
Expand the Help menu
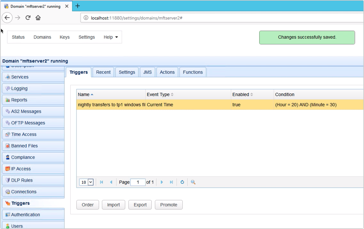(110, 37)
